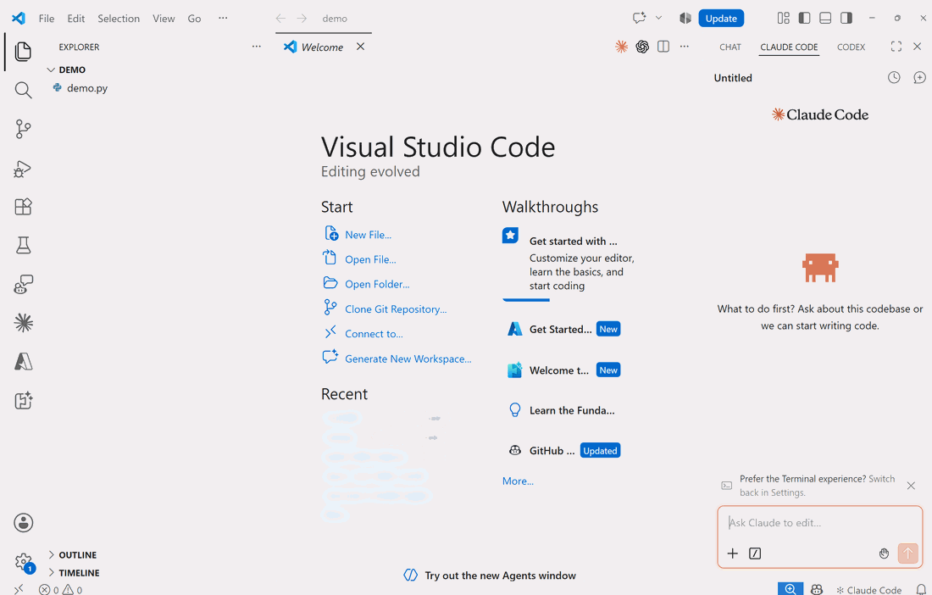Viewport: 932px width, 595px height.
Task: Open the View menu
Action: click(x=164, y=19)
